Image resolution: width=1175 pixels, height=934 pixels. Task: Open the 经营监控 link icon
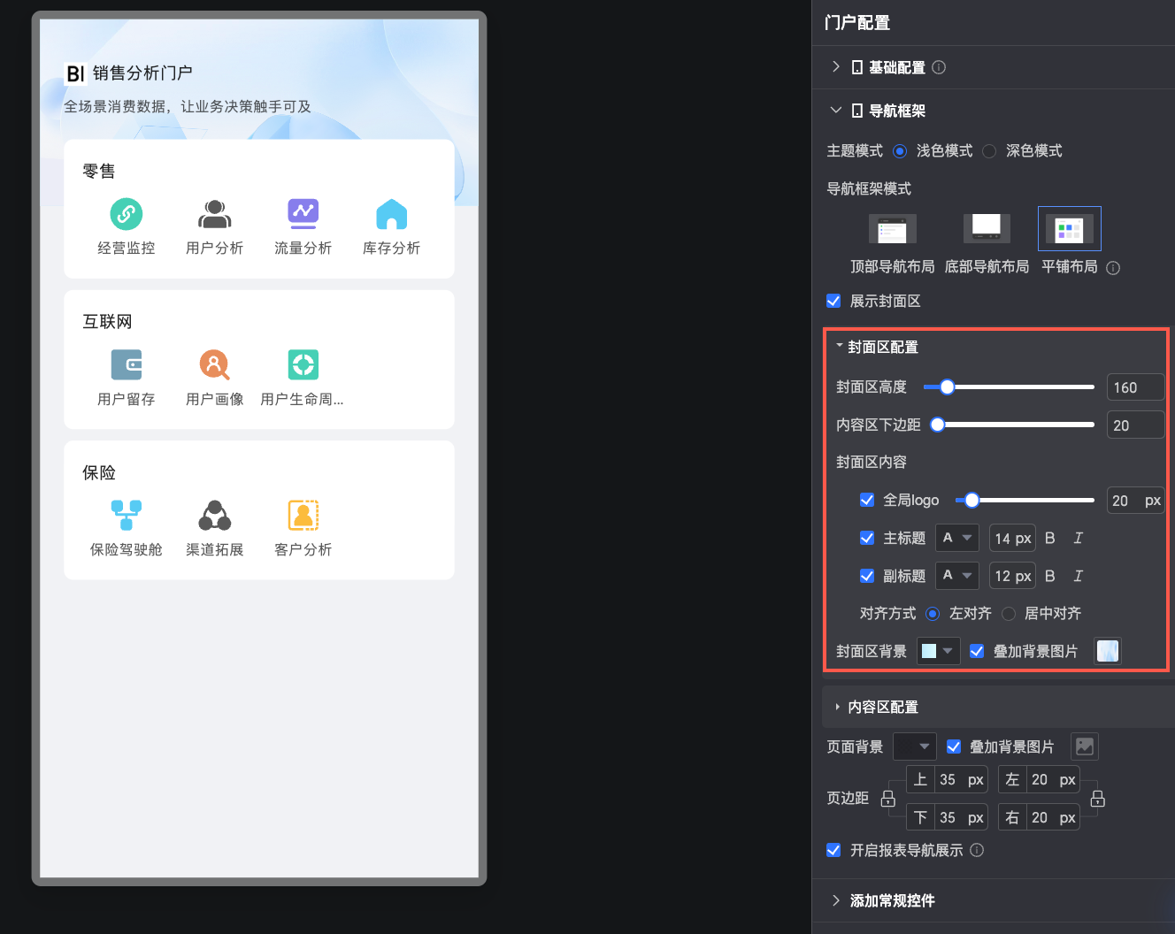[127, 213]
